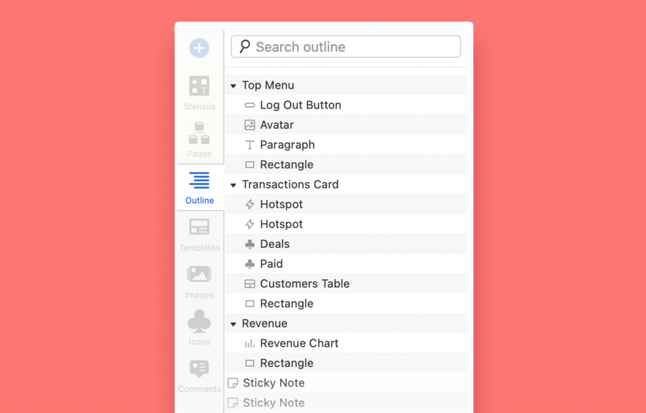Open the Pages panel
The image size is (646, 413).
click(x=199, y=140)
